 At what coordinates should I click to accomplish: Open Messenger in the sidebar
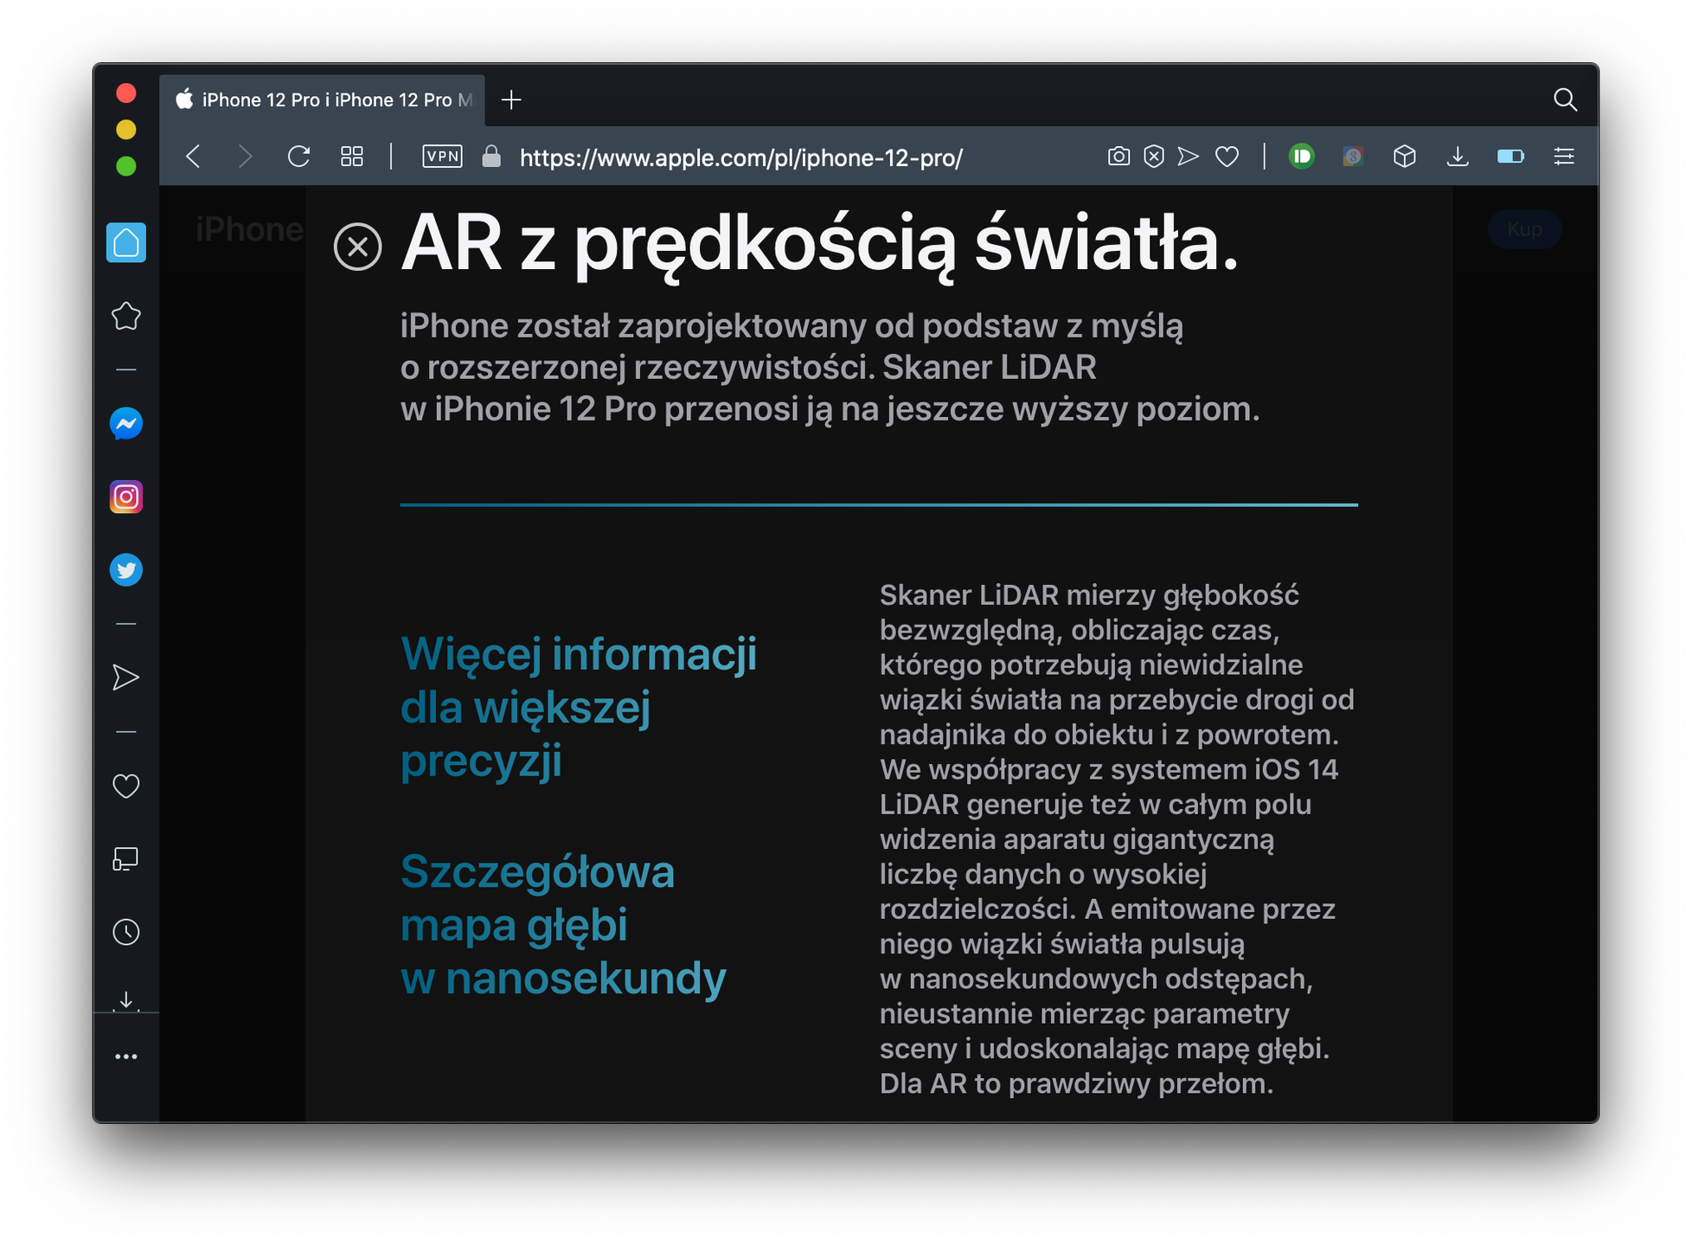126,424
